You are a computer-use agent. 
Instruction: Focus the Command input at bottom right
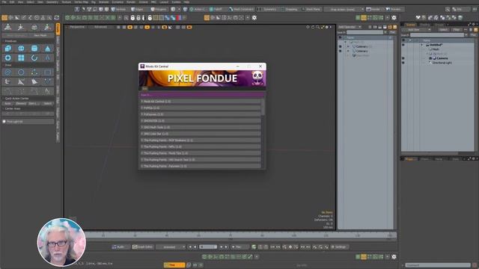pos(438,265)
